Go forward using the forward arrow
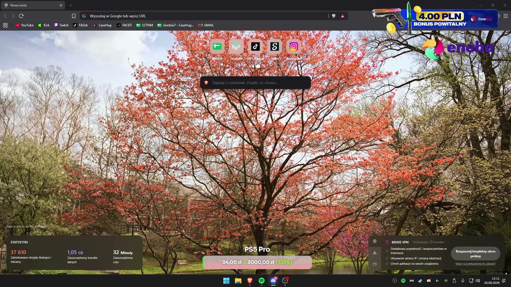Image resolution: width=511 pixels, height=287 pixels. tap(13, 16)
